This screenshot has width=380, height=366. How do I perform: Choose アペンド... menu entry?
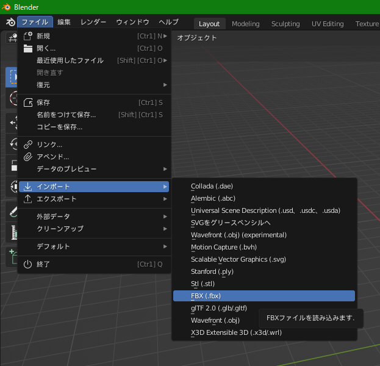94,157
